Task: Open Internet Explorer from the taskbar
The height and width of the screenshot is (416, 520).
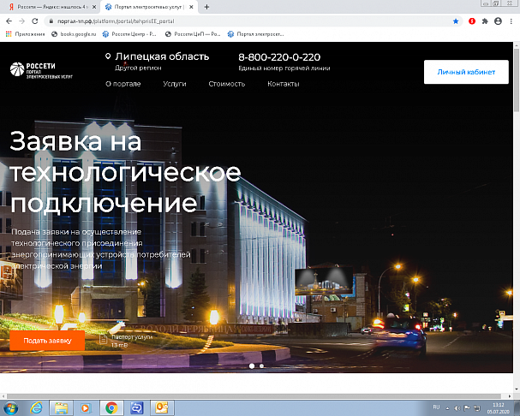Action: (x=37, y=407)
